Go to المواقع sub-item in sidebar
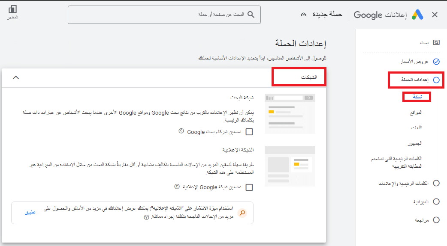Screen dimensions: 447x246 pos(416,113)
